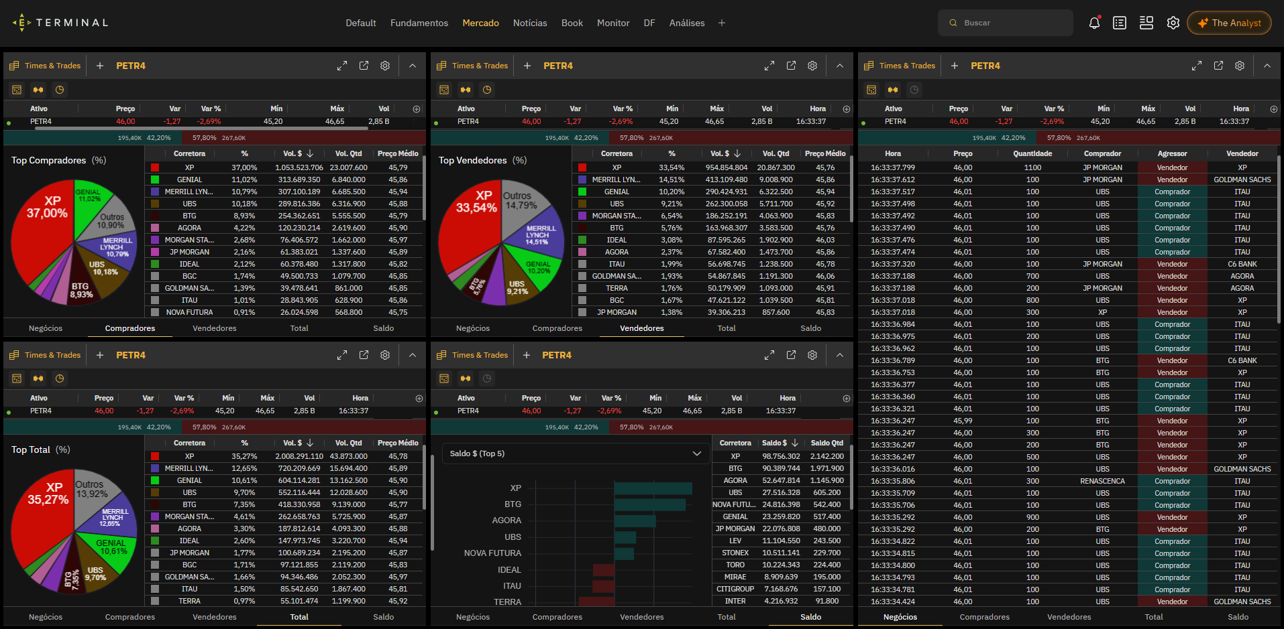Pop out the right-hand trades list panel
The height and width of the screenshot is (629, 1284).
point(1218,66)
